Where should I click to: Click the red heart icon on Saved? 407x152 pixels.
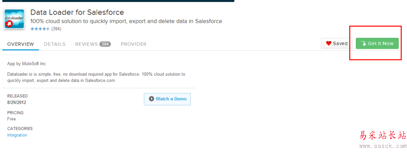[328, 43]
